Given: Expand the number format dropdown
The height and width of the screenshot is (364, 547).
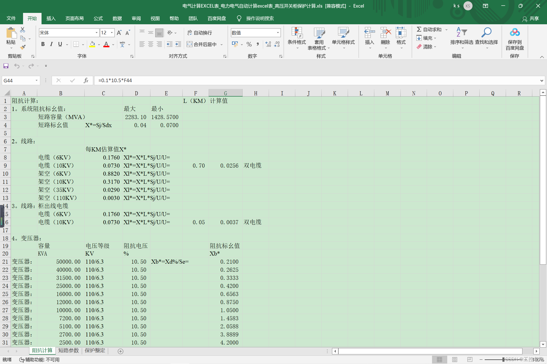Looking at the screenshot, I should (x=278, y=33).
